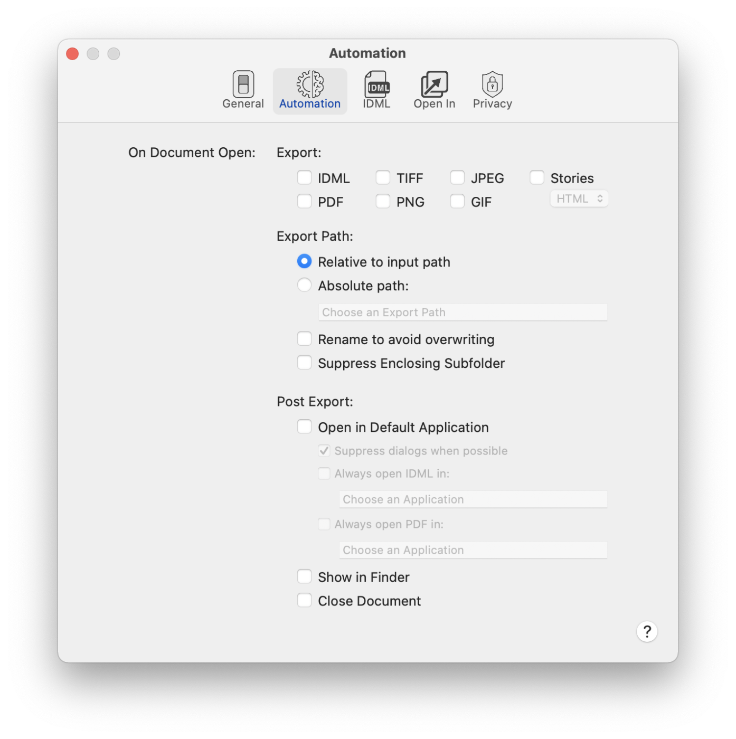736x739 pixels.
Task: Enable Rename to avoid overwriting
Action: (304, 339)
